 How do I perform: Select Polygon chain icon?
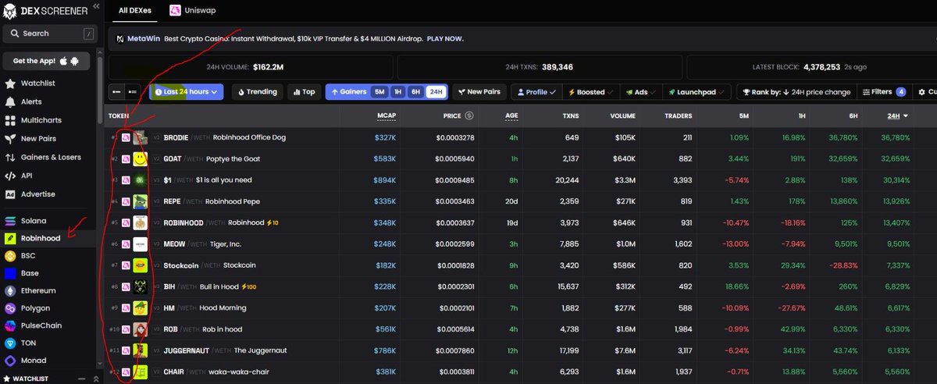pyautogui.click(x=11, y=308)
